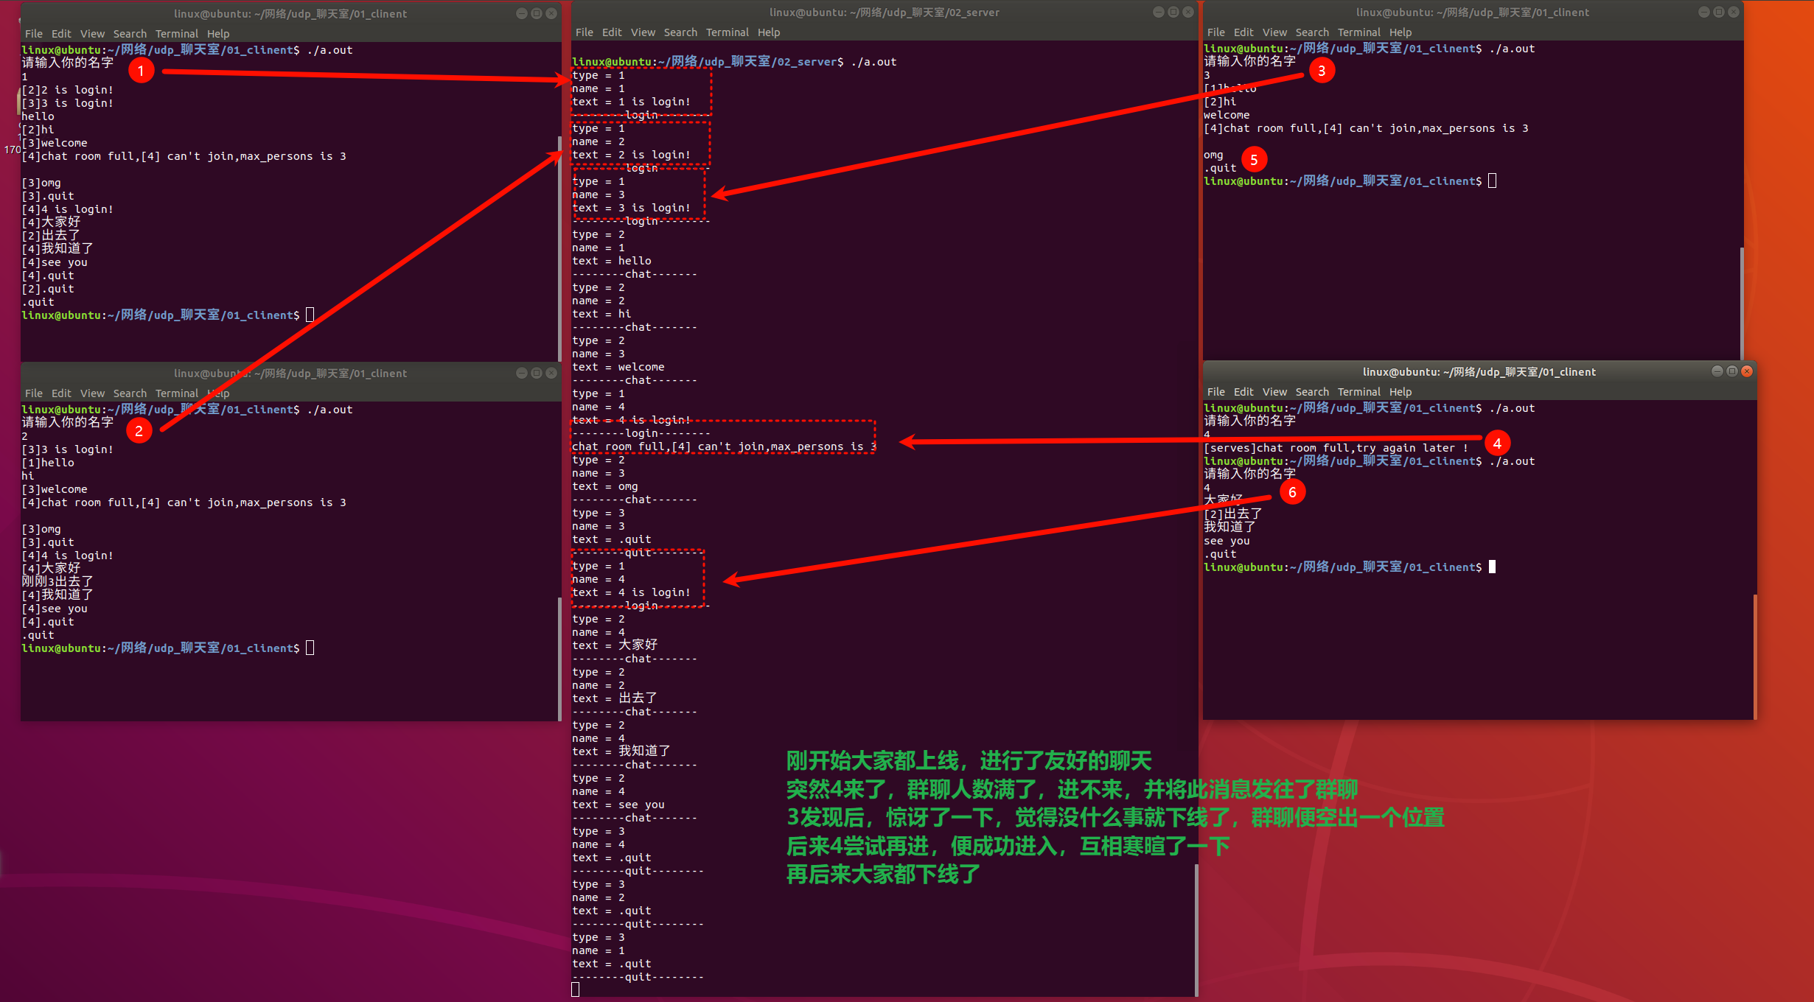Image resolution: width=1814 pixels, height=1002 pixels.
Task: Click scrollbar of the 02_server terminal
Action: pos(1196,930)
